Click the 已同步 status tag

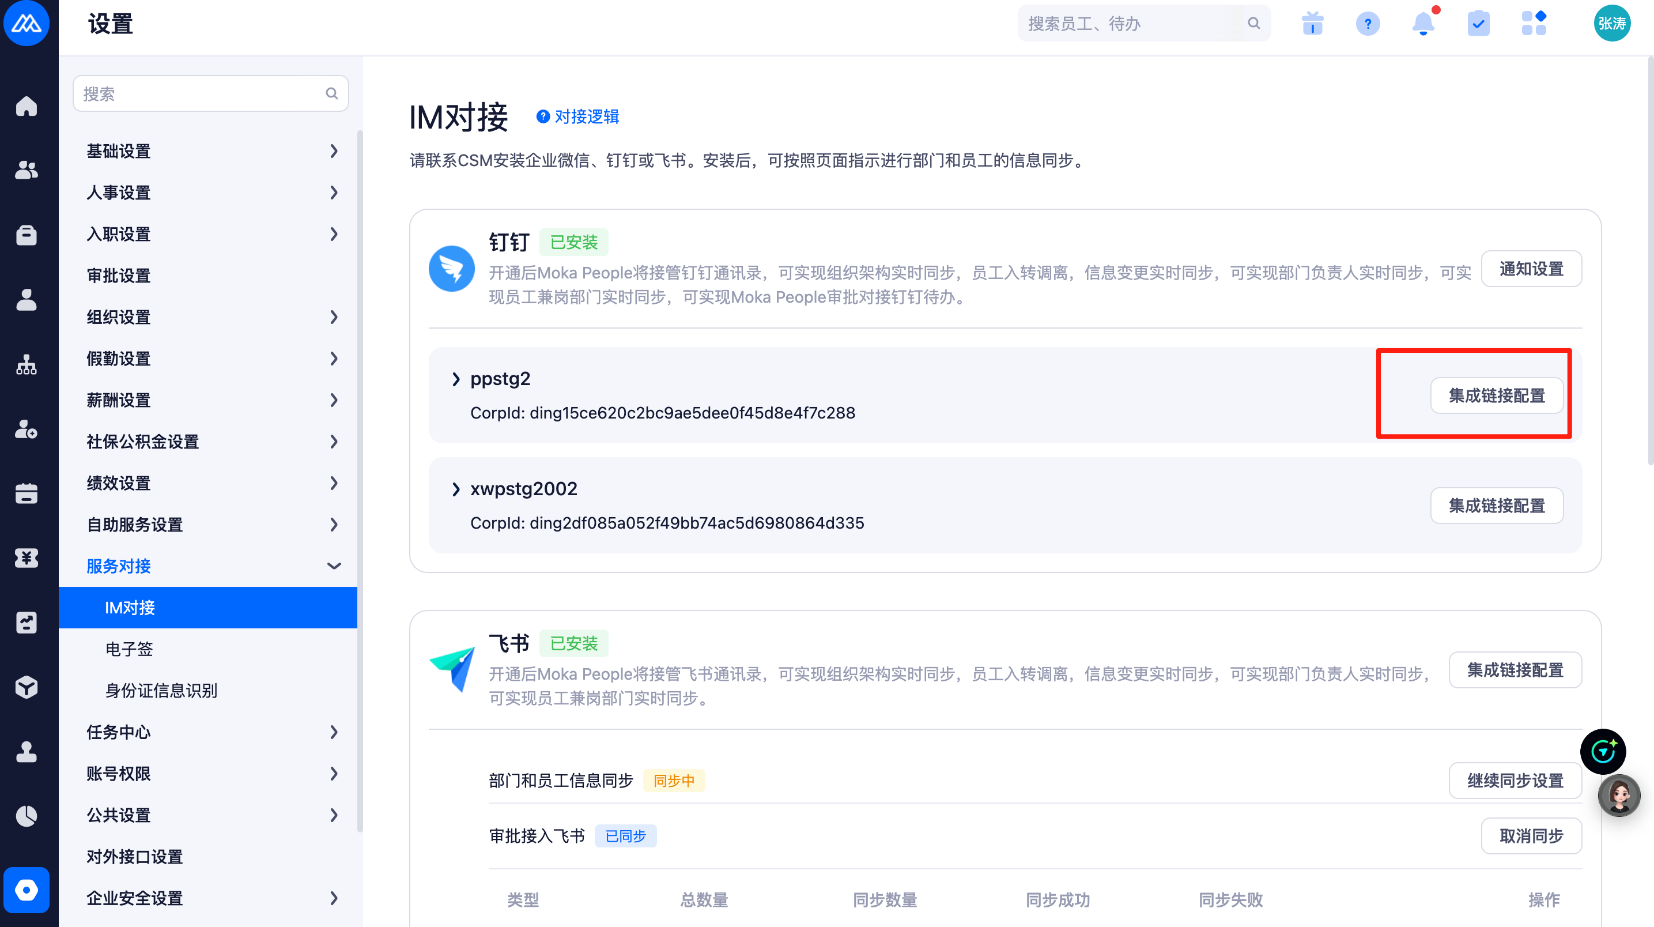[625, 836]
